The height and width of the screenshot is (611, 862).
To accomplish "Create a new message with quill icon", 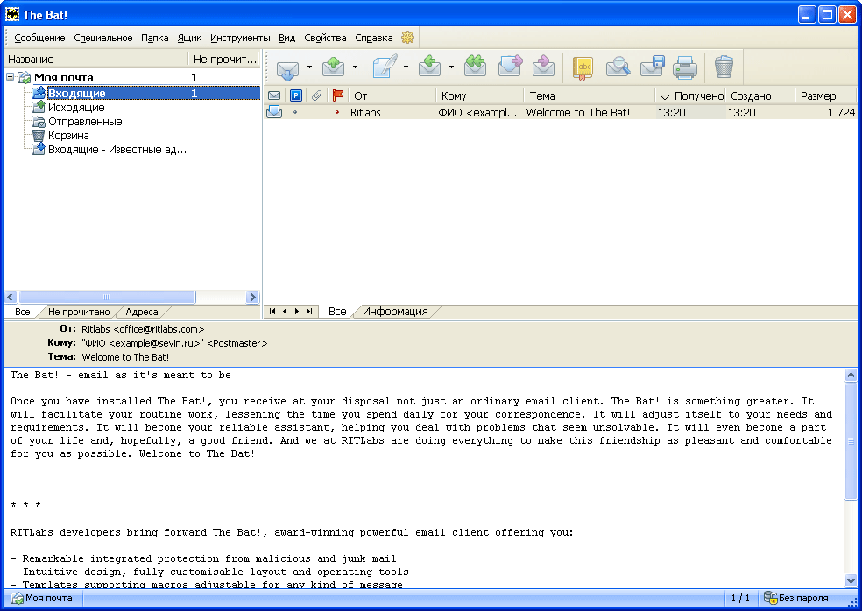I will point(385,67).
